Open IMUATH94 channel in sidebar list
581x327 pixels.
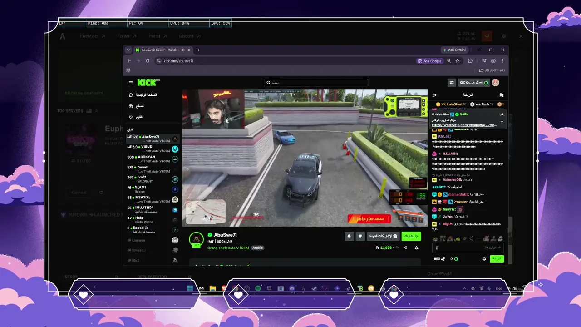click(153, 209)
